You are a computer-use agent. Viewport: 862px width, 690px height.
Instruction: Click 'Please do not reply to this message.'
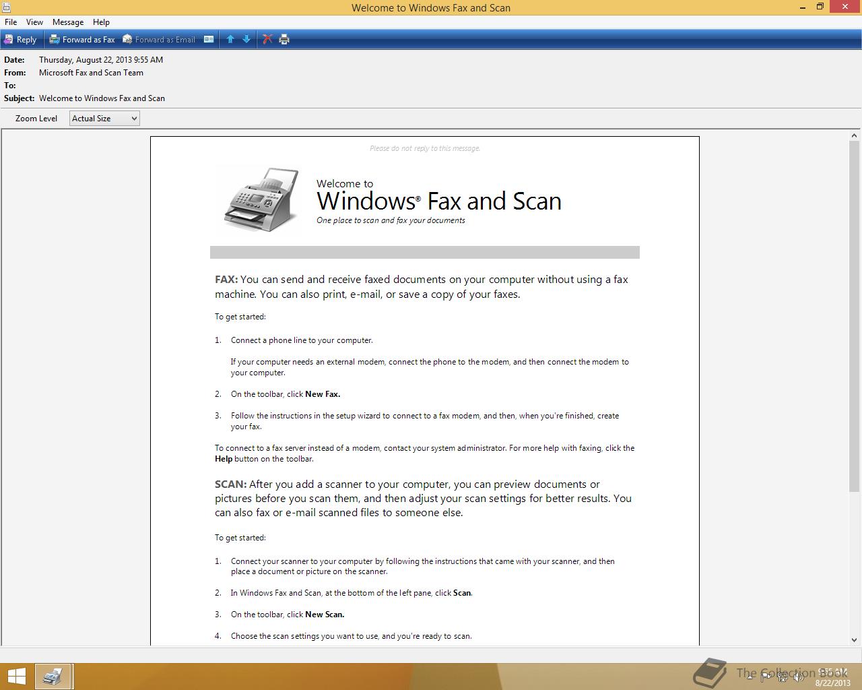coord(425,148)
